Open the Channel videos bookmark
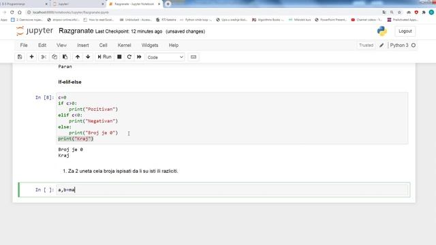Screen dimensions: 436x245 pyautogui.click(x=367, y=20)
